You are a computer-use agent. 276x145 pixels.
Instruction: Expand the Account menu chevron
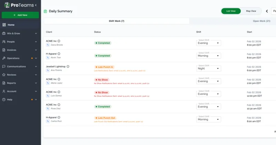tap(36, 91)
